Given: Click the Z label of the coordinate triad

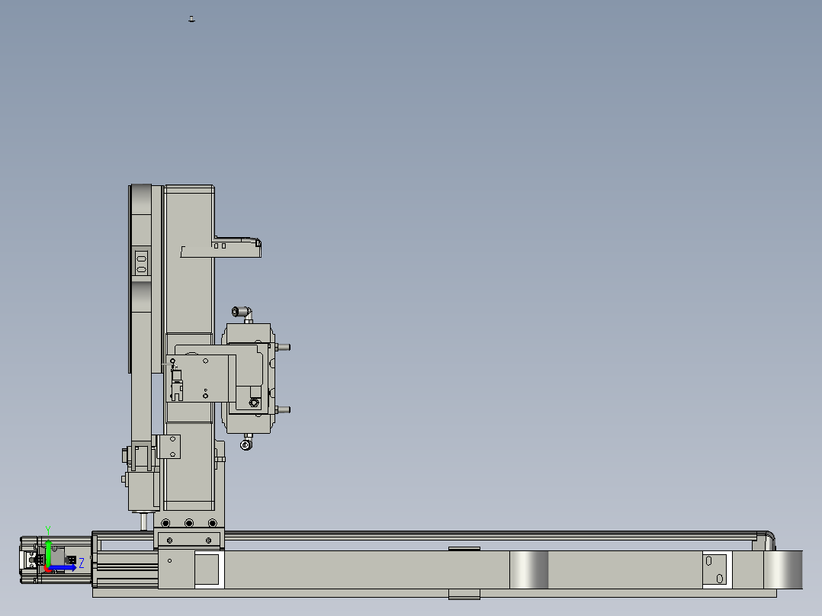Looking at the screenshot, I should point(82,563).
